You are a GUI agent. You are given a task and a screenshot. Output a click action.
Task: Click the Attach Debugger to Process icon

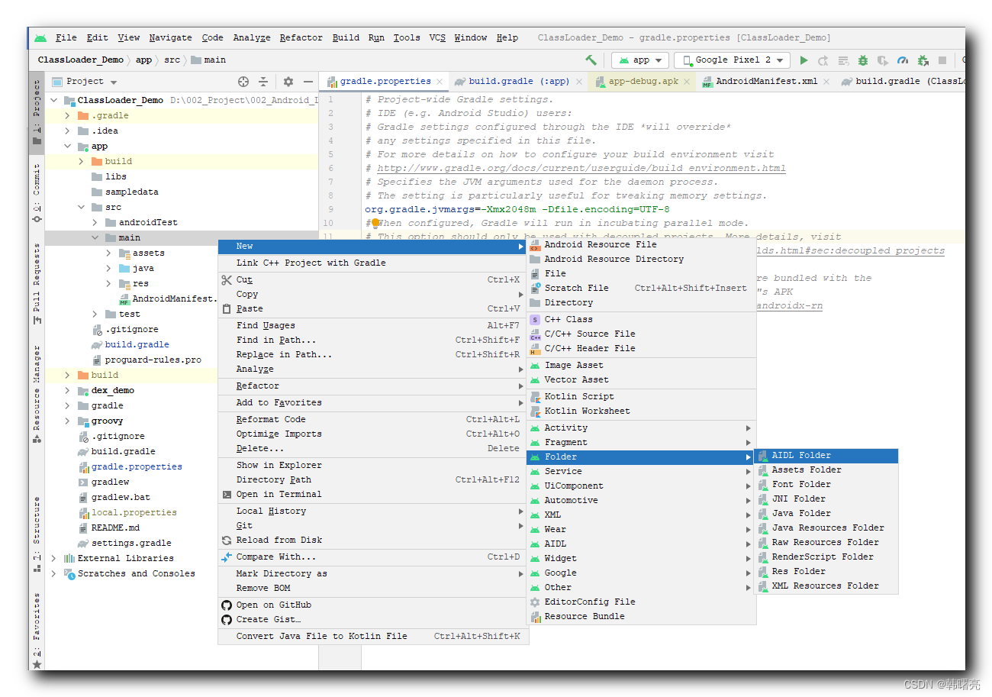923,60
